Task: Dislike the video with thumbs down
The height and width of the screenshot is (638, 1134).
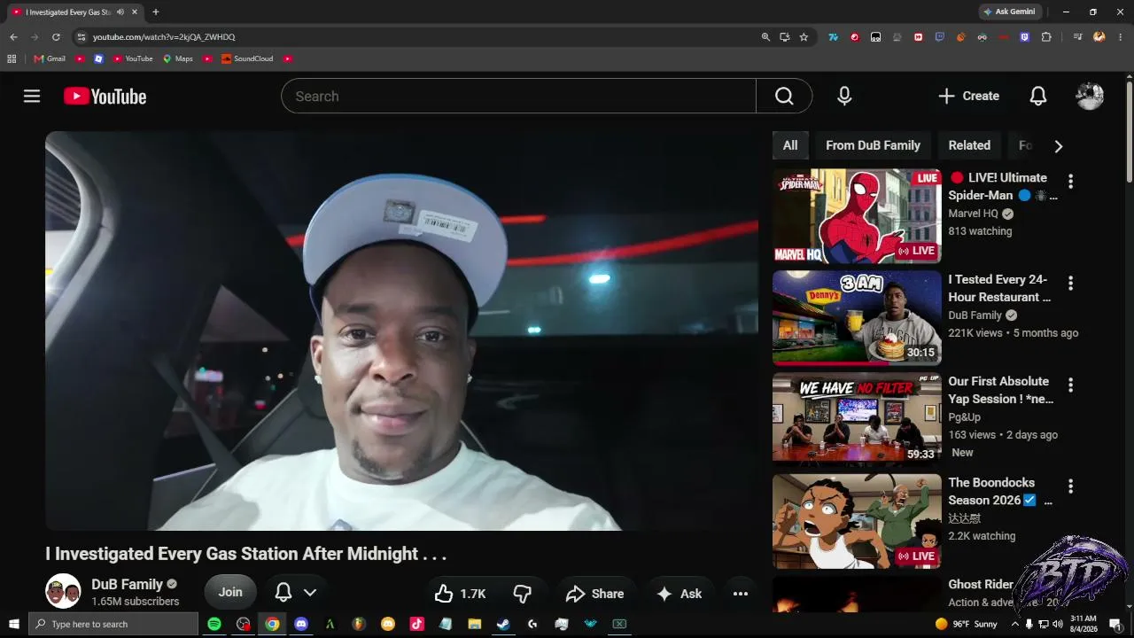Action: pos(523,594)
